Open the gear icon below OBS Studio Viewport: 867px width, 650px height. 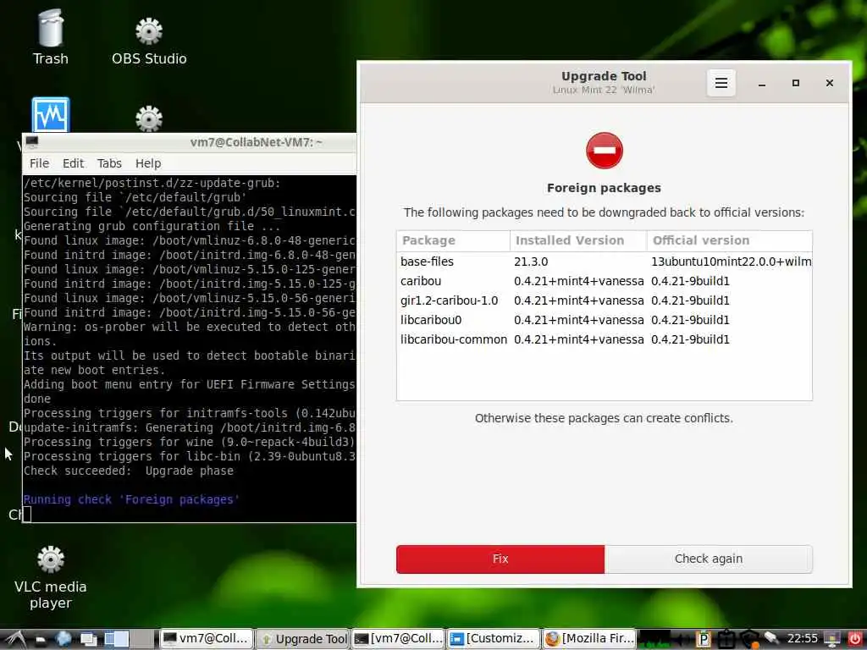tap(149, 118)
